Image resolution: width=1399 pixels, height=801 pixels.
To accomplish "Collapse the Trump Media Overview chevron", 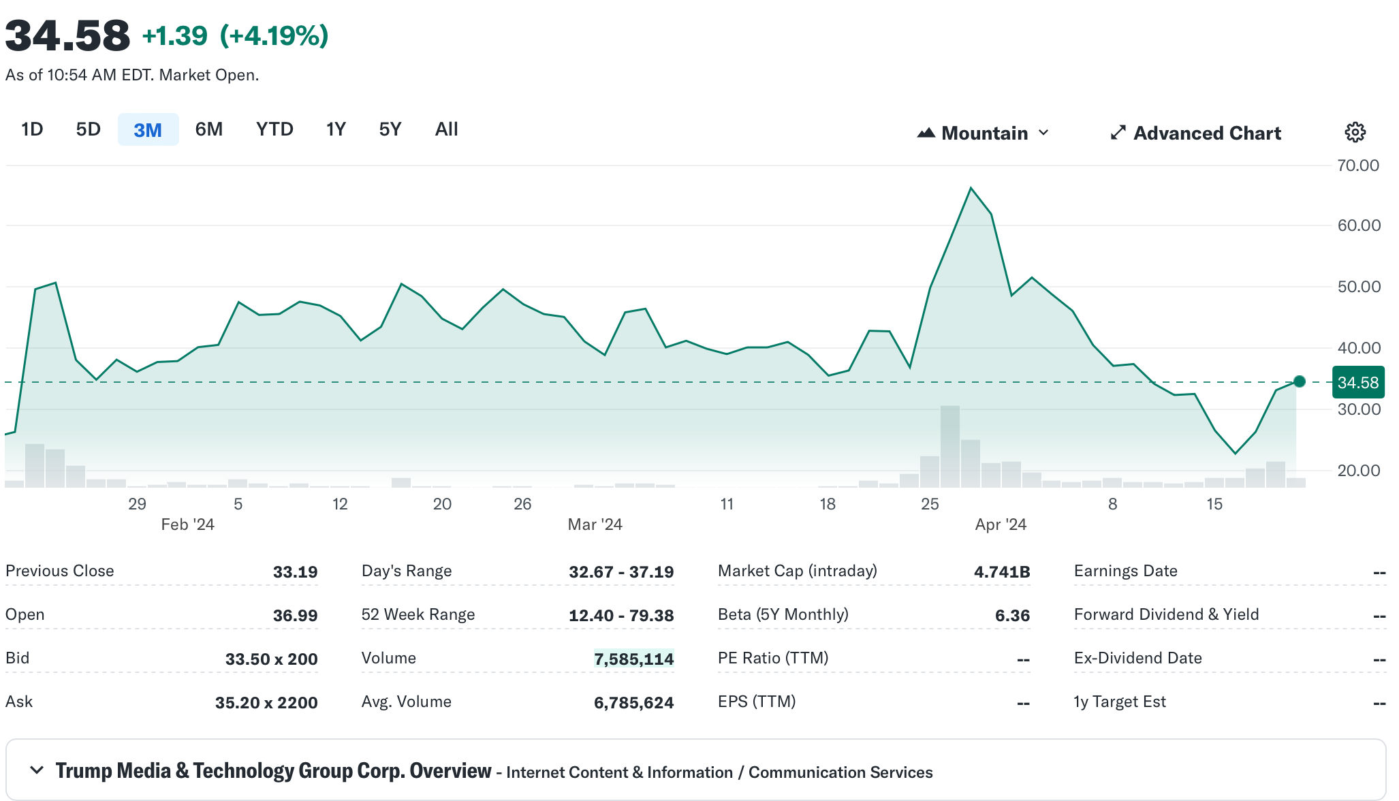I will (x=37, y=770).
